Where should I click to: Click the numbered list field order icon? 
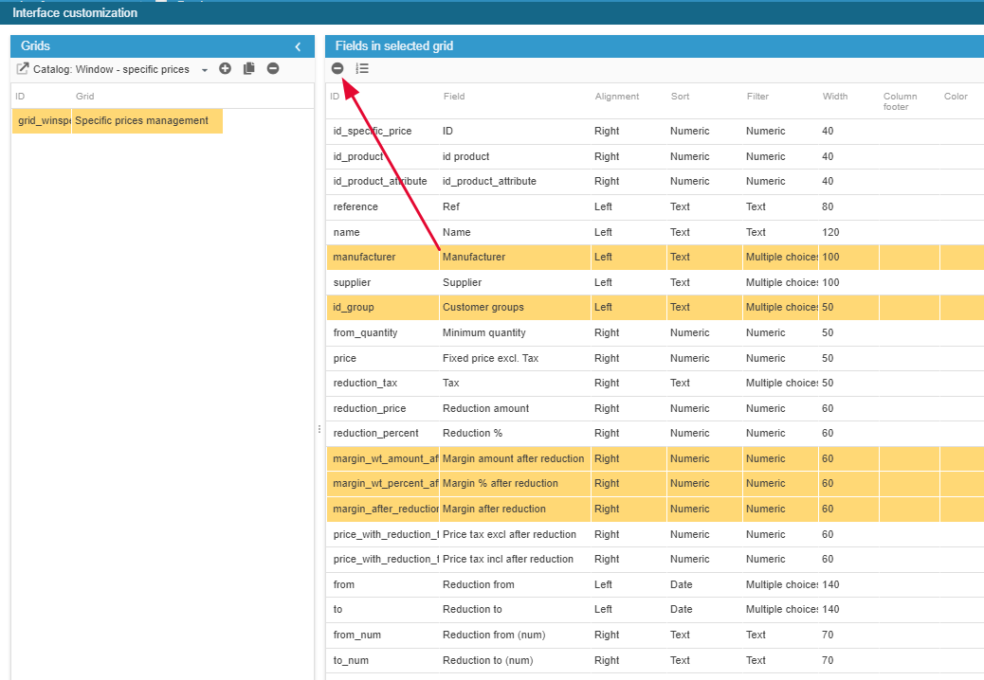362,68
